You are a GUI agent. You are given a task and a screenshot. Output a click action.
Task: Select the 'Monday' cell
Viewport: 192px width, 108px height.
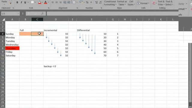(x=12, y=37)
